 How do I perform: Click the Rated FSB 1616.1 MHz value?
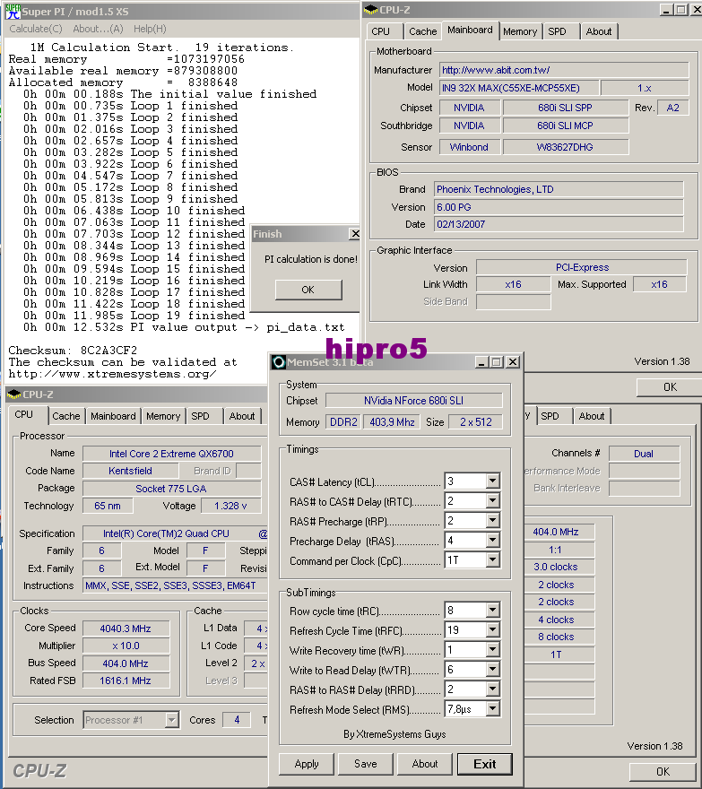pos(126,681)
